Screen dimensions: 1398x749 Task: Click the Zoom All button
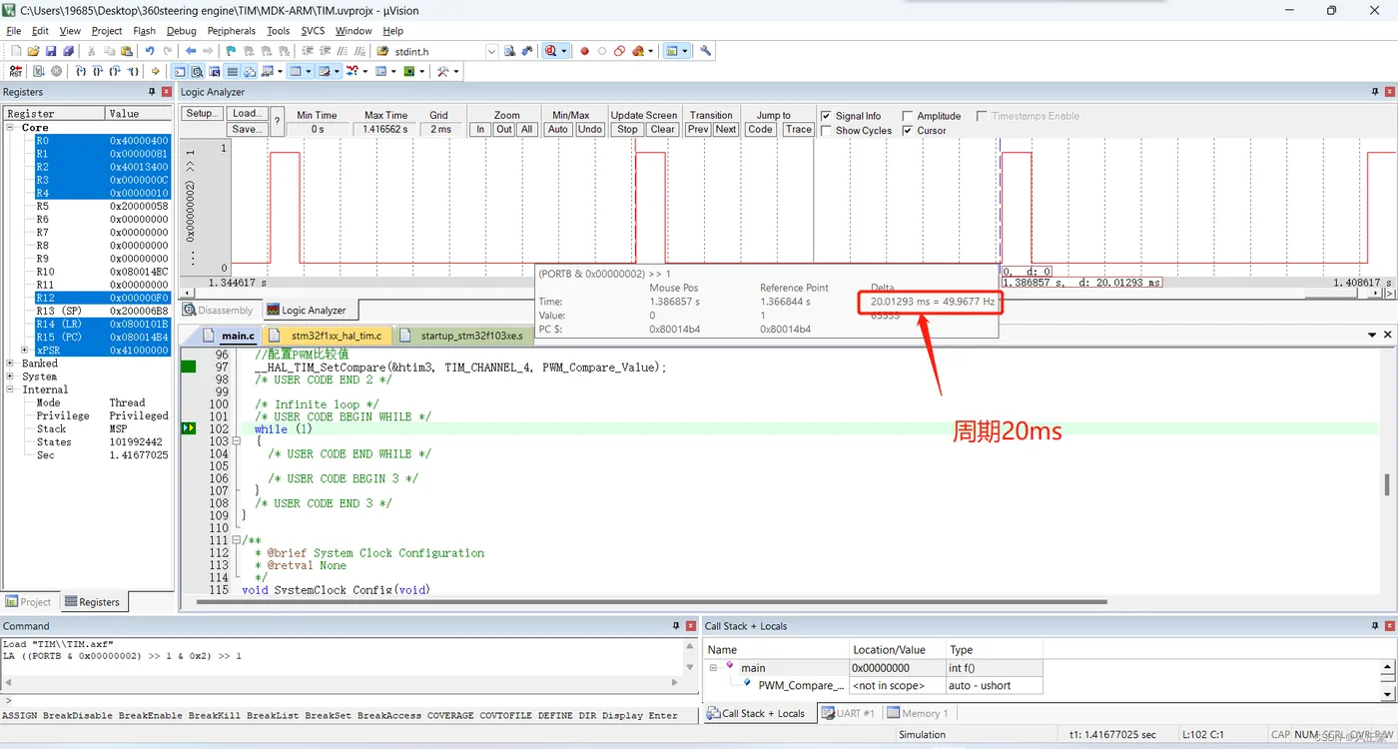526,130
